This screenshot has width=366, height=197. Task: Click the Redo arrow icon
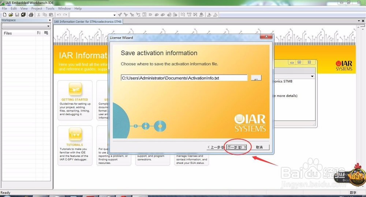[65, 15]
